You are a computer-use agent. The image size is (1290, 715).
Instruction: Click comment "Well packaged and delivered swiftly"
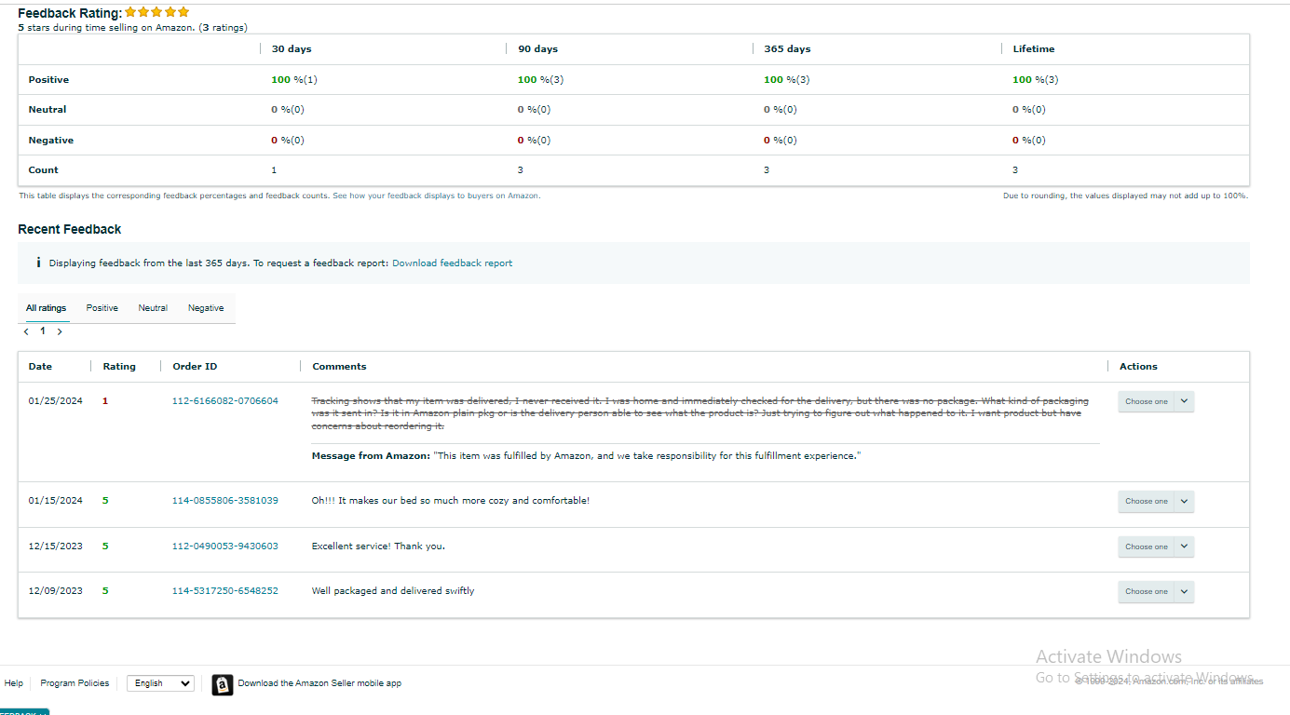click(x=393, y=591)
